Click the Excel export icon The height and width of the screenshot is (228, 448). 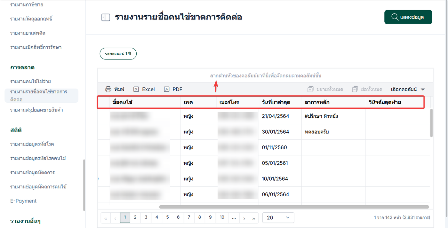pos(136,90)
